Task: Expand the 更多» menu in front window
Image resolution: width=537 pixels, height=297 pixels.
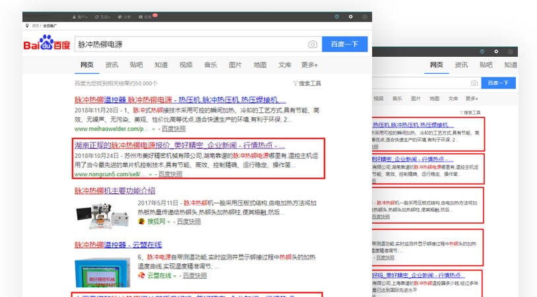Action: [x=309, y=65]
